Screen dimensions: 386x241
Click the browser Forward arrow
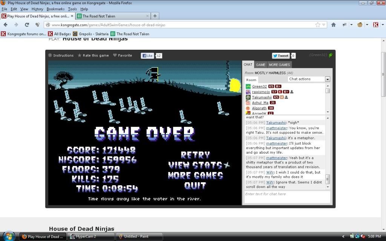coord(16,25)
